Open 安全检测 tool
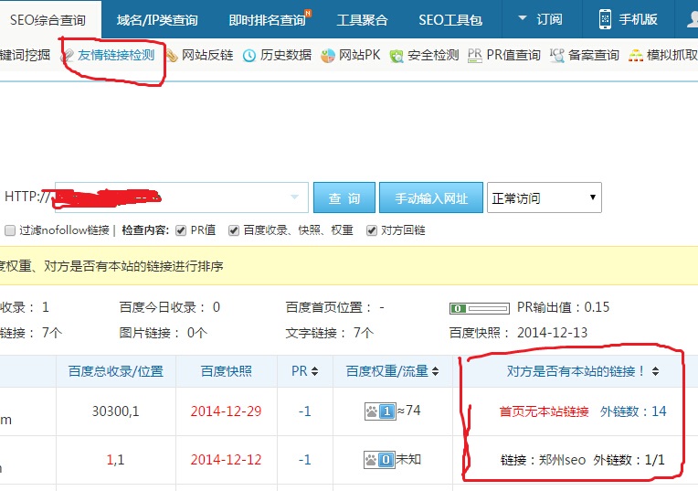The image size is (698, 491). (433, 55)
